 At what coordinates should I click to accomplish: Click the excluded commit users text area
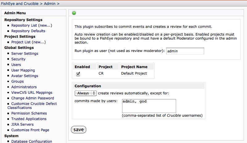(149, 106)
